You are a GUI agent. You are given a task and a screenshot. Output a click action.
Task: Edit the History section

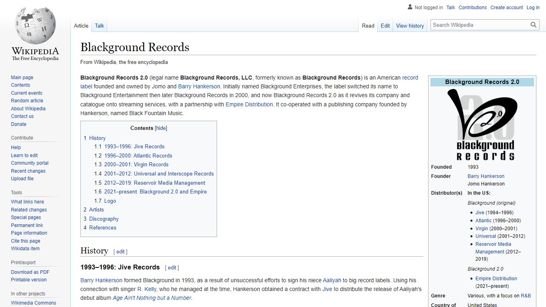click(120, 252)
